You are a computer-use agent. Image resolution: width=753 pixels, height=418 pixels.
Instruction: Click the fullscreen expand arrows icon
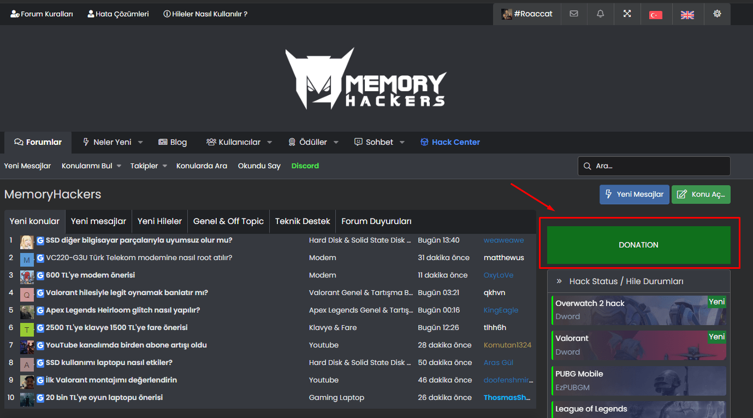coord(627,14)
